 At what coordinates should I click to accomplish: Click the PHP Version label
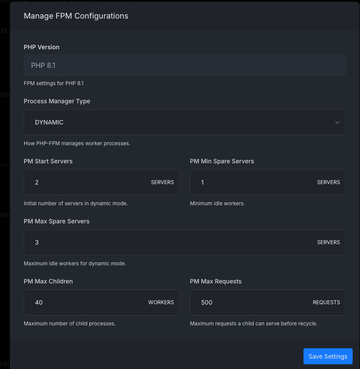(x=41, y=47)
